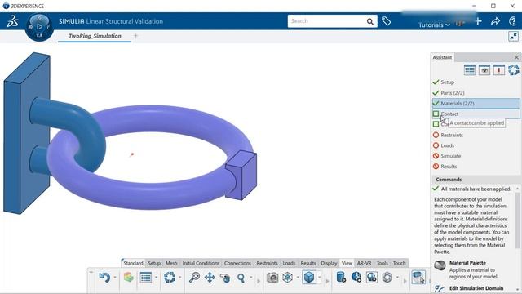
Task: Select the TwoRing_Simulation document tab
Action: [x=95, y=36]
